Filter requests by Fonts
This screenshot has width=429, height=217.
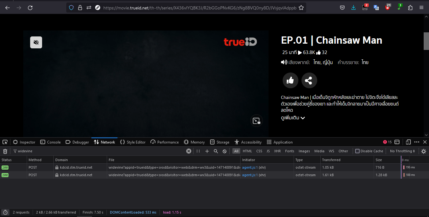[290, 151]
